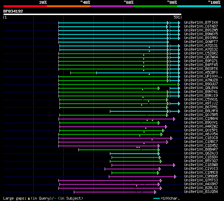Screen dimensions: 224x201
Task: Open UniRef100_C1E0C8 entry
Action: point(201,138)
